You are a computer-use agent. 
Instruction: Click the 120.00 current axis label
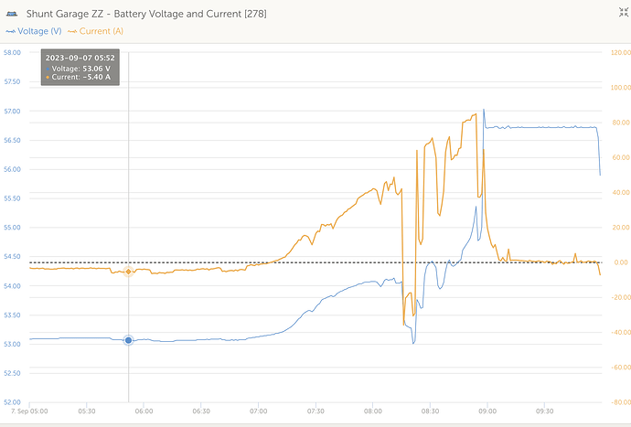pos(621,52)
